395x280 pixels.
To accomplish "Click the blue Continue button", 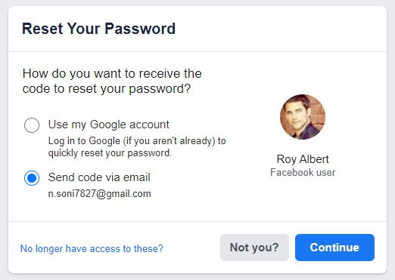I will [x=334, y=248].
